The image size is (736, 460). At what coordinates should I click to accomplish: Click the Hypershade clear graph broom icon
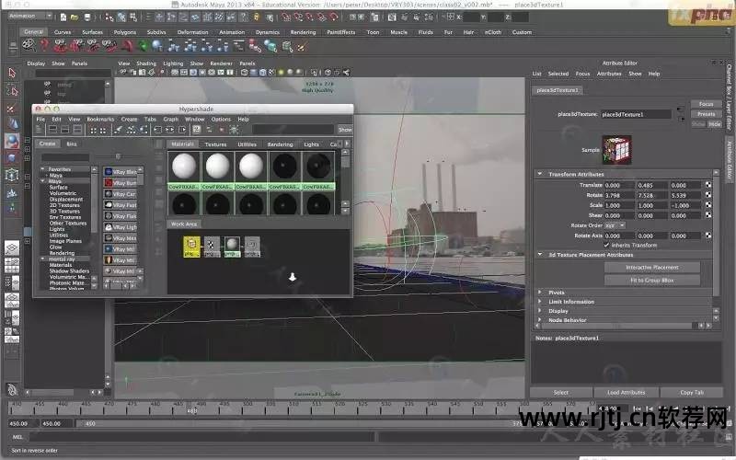tap(119, 130)
